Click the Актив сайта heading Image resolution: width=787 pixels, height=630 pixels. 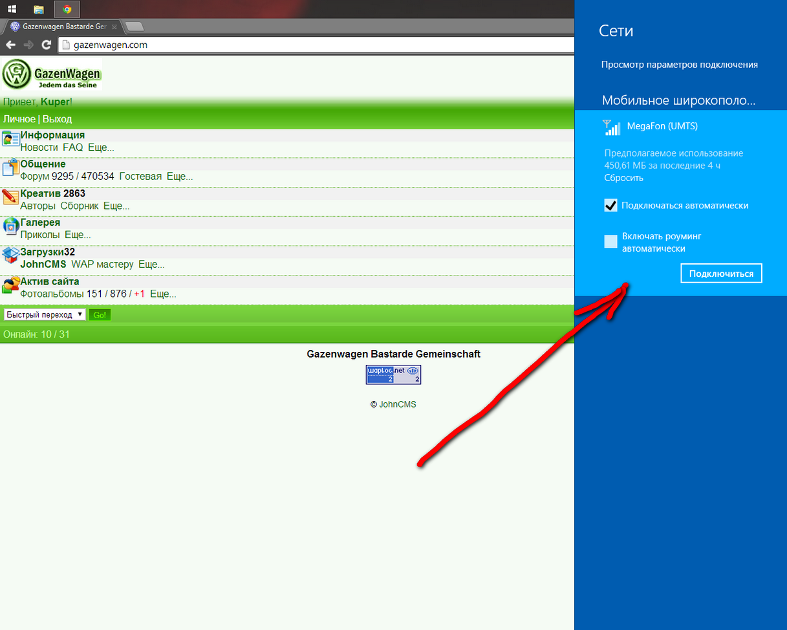click(50, 281)
